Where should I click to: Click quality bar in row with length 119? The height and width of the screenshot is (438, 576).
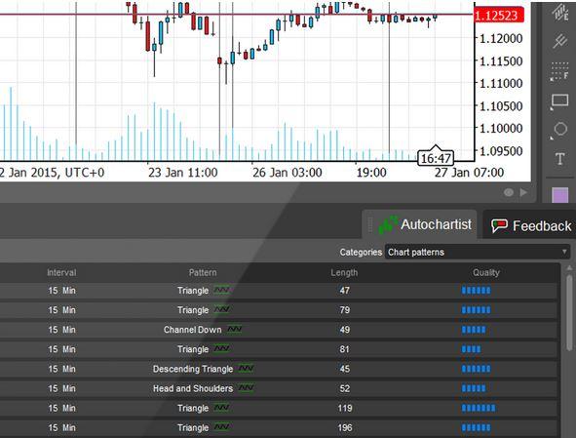479,408
